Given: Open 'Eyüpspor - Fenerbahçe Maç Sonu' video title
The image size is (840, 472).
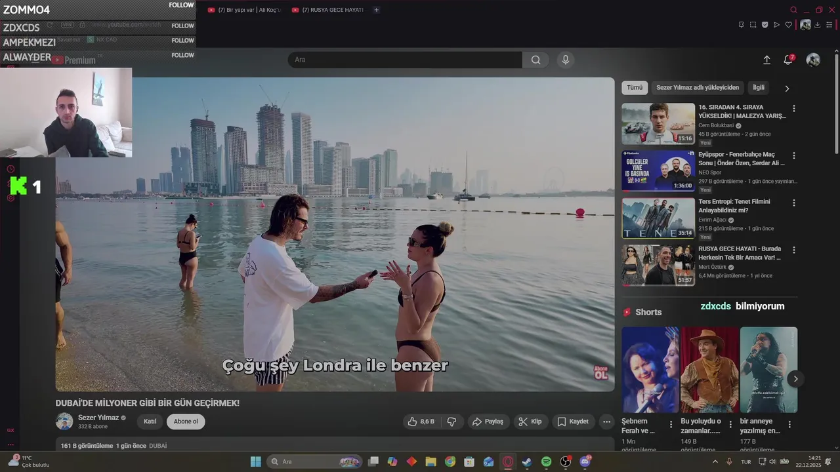Looking at the screenshot, I should pos(742,159).
